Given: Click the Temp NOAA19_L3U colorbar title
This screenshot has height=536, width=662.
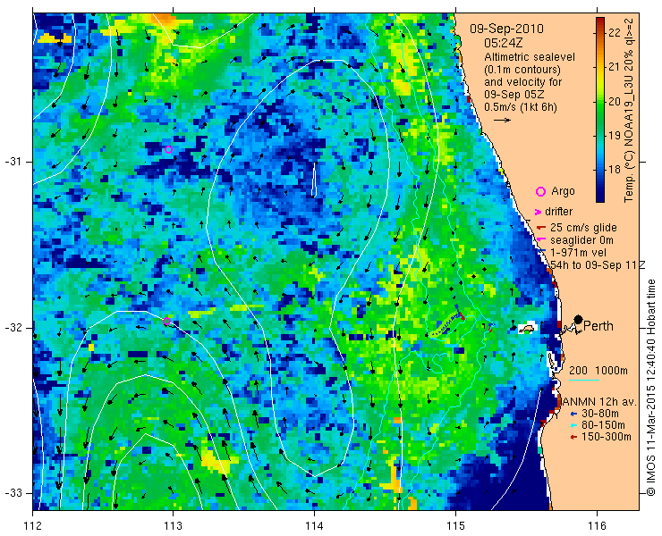Looking at the screenshot, I should pos(629,110).
